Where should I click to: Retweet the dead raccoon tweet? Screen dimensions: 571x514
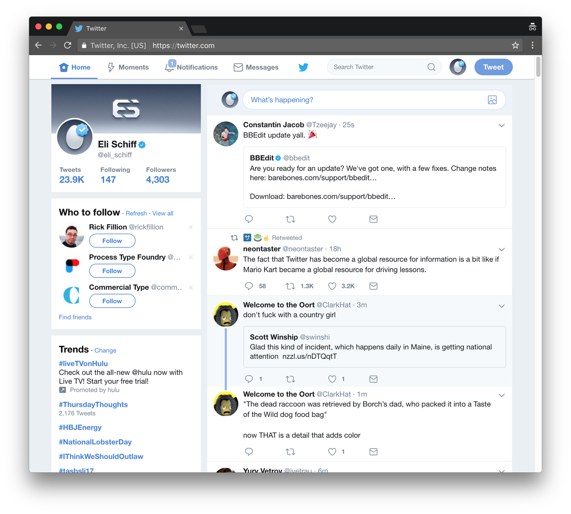[x=290, y=452]
